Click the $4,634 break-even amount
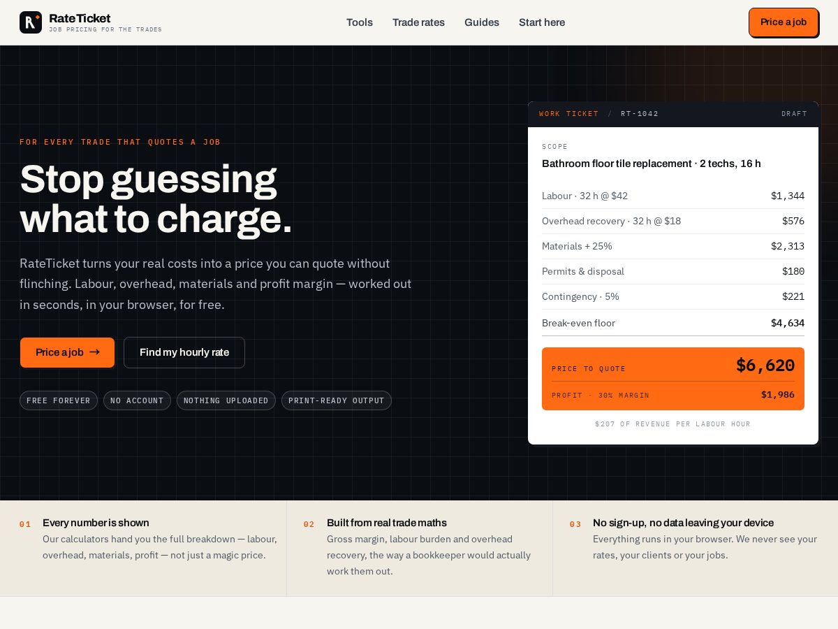This screenshot has width=838, height=629. point(788,323)
